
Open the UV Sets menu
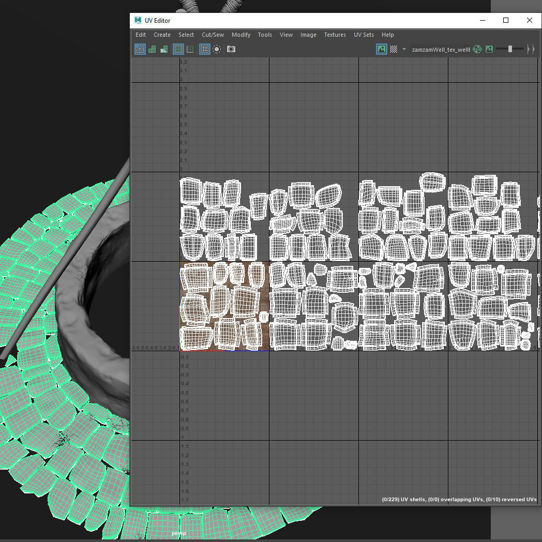[364, 35]
